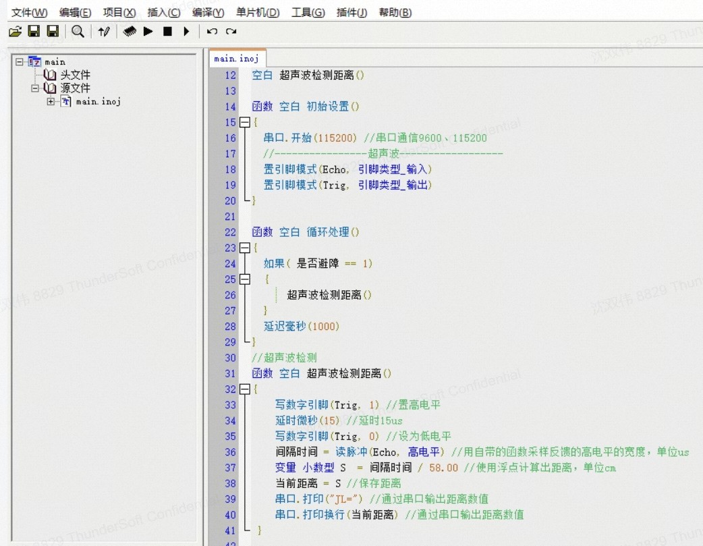The height and width of the screenshot is (546, 703).
Task: Click the 读脉冲(Echo, 高电平) expression
Action: pos(390,452)
